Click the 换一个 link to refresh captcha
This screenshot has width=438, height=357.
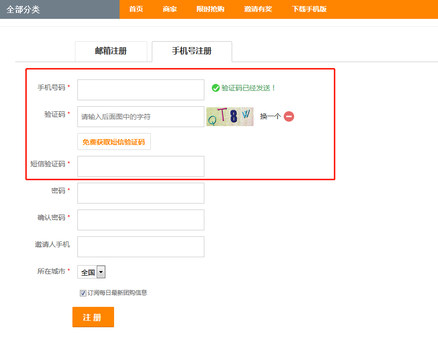270,117
